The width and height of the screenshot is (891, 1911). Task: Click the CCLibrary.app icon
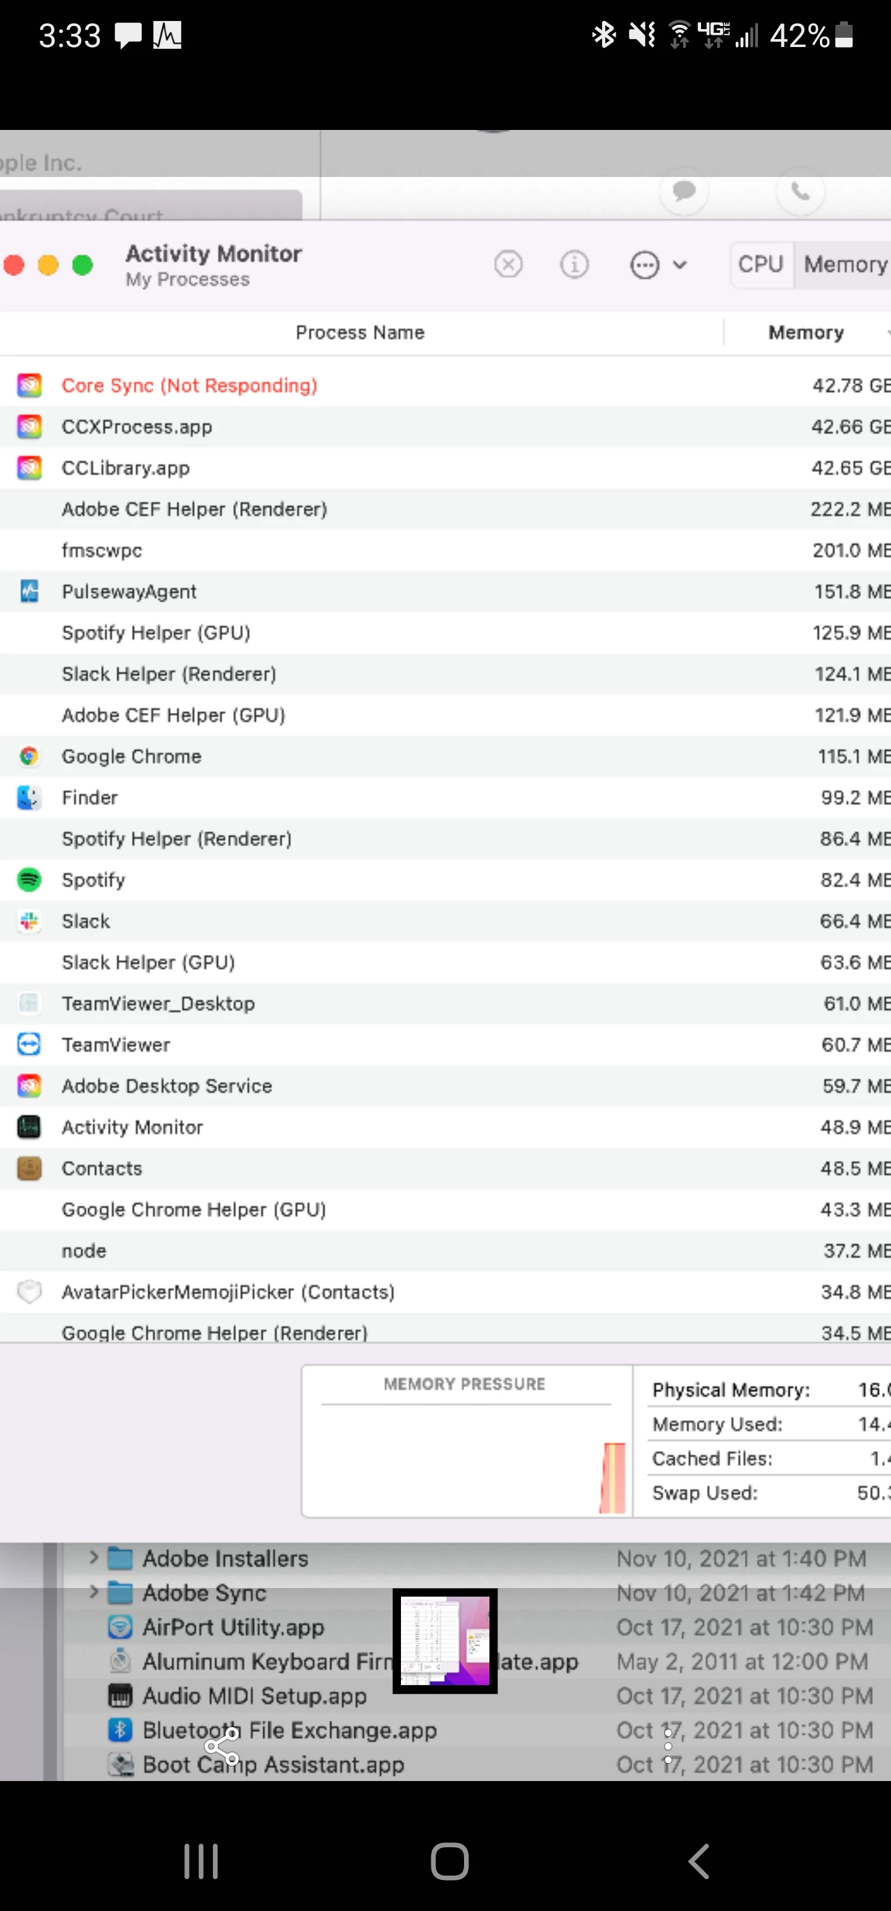tap(29, 467)
